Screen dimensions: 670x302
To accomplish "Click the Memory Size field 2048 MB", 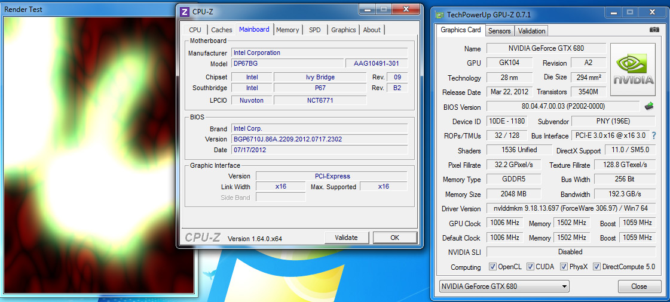I will (513, 193).
